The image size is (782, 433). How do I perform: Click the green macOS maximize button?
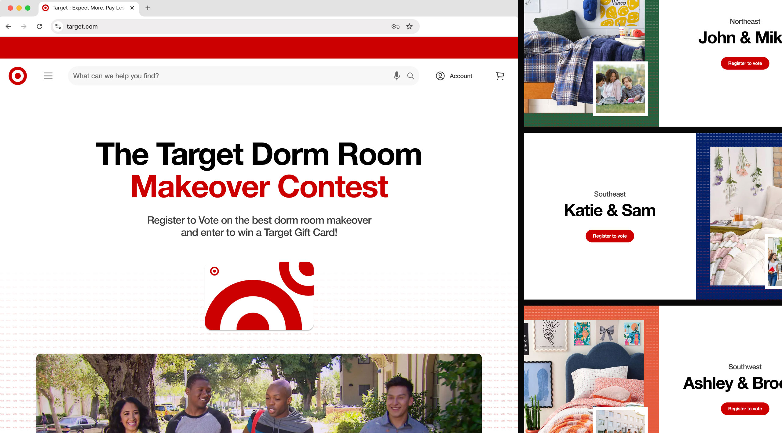click(28, 8)
